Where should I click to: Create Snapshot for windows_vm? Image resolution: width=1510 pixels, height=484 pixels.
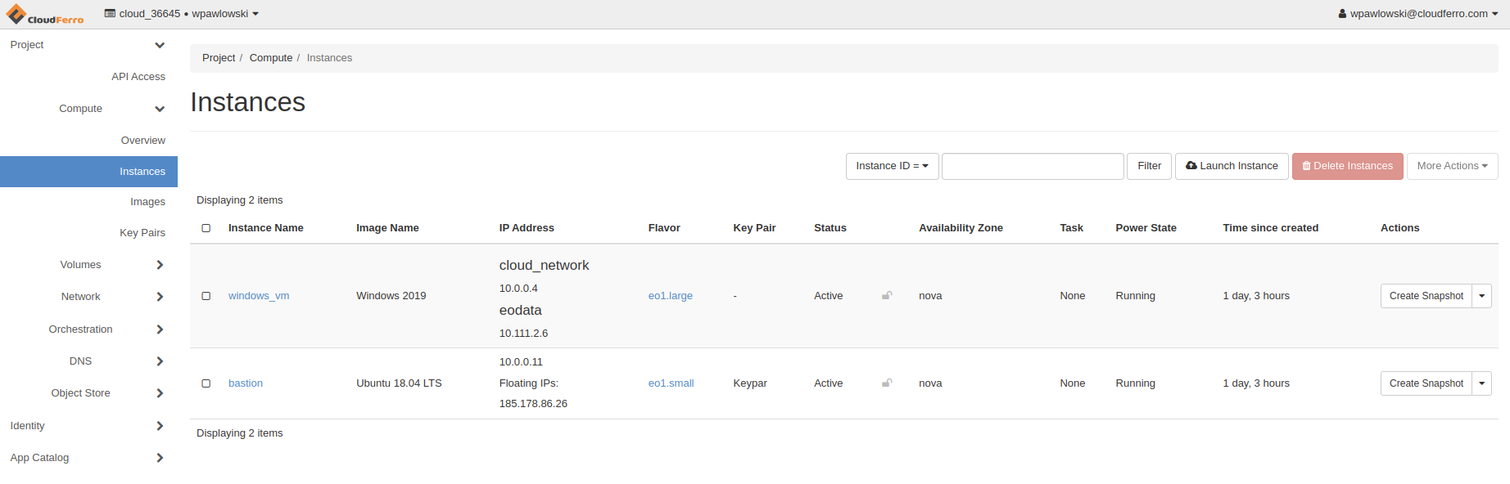(1426, 296)
